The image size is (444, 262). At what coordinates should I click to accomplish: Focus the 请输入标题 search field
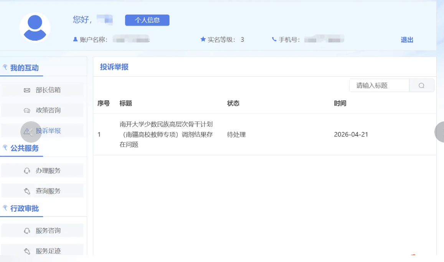pyautogui.click(x=379, y=86)
